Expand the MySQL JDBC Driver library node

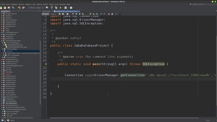click(4, 53)
